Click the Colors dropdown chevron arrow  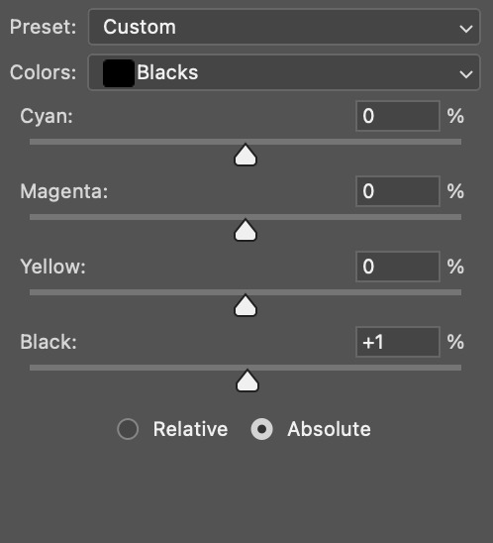tap(465, 73)
